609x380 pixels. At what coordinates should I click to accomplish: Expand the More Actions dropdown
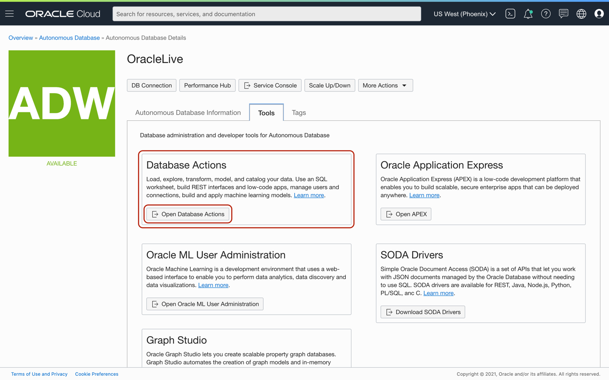385,85
